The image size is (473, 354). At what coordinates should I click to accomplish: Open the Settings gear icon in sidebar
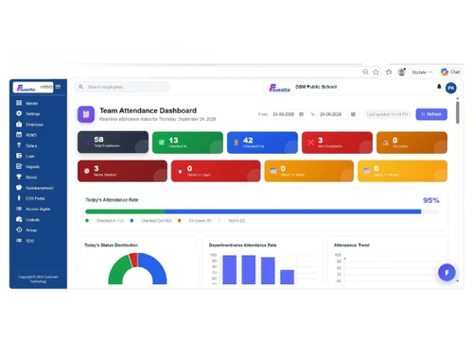pyautogui.click(x=19, y=113)
